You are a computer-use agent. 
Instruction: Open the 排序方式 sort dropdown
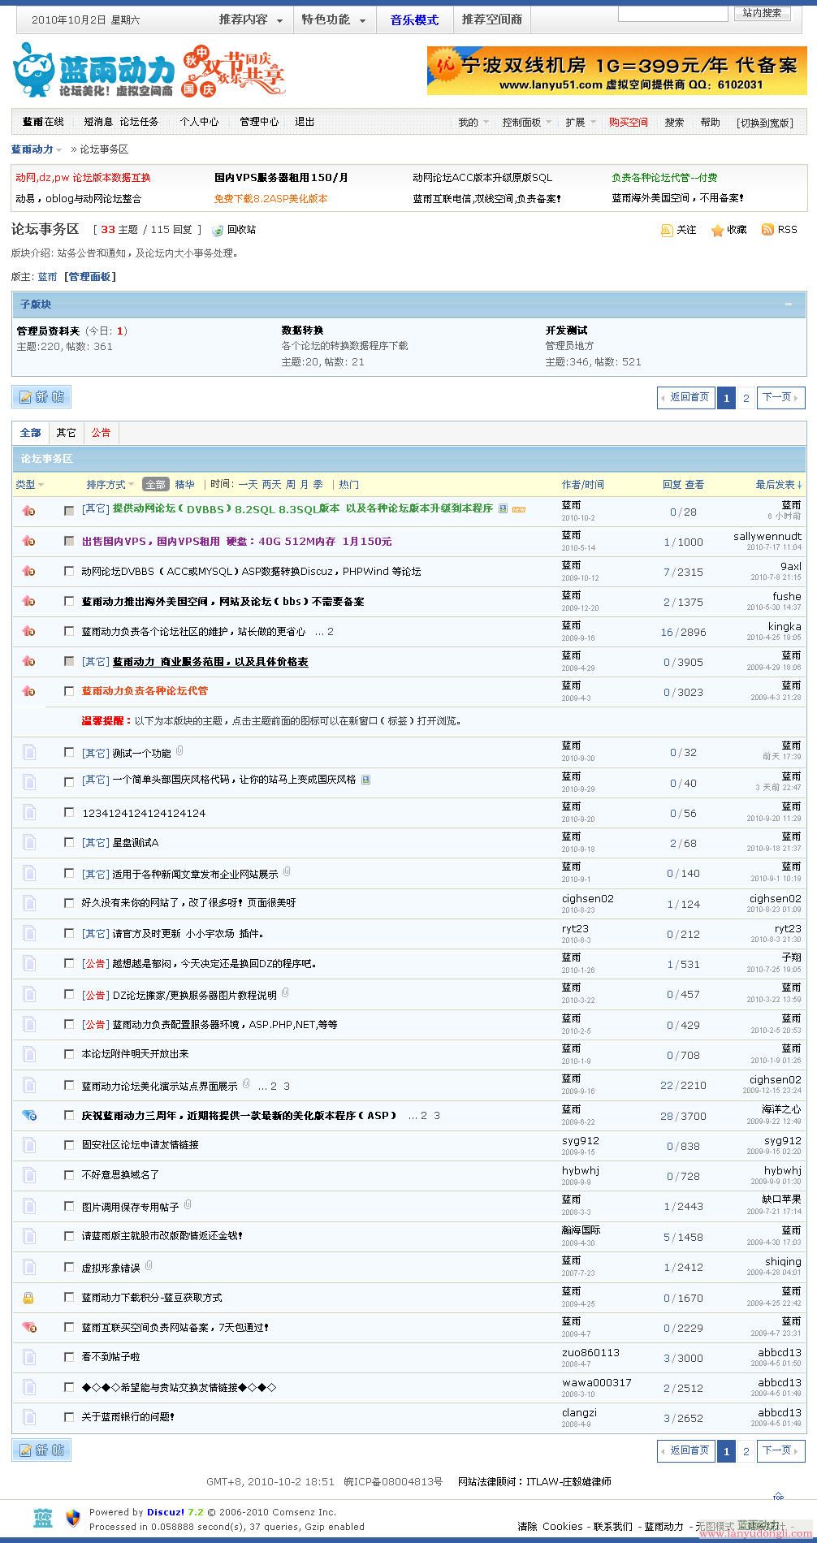tap(111, 485)
